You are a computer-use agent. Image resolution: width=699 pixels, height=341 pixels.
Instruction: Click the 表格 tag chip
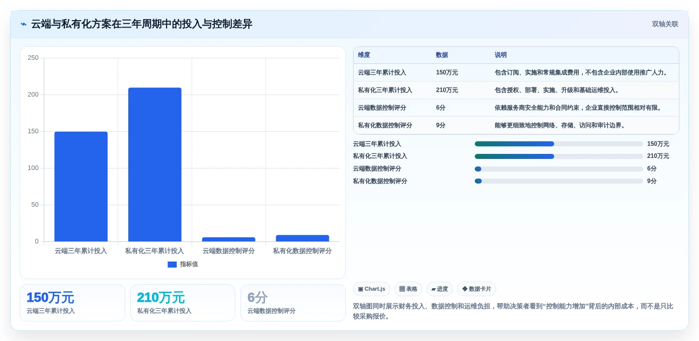click(x=408, y=289)
